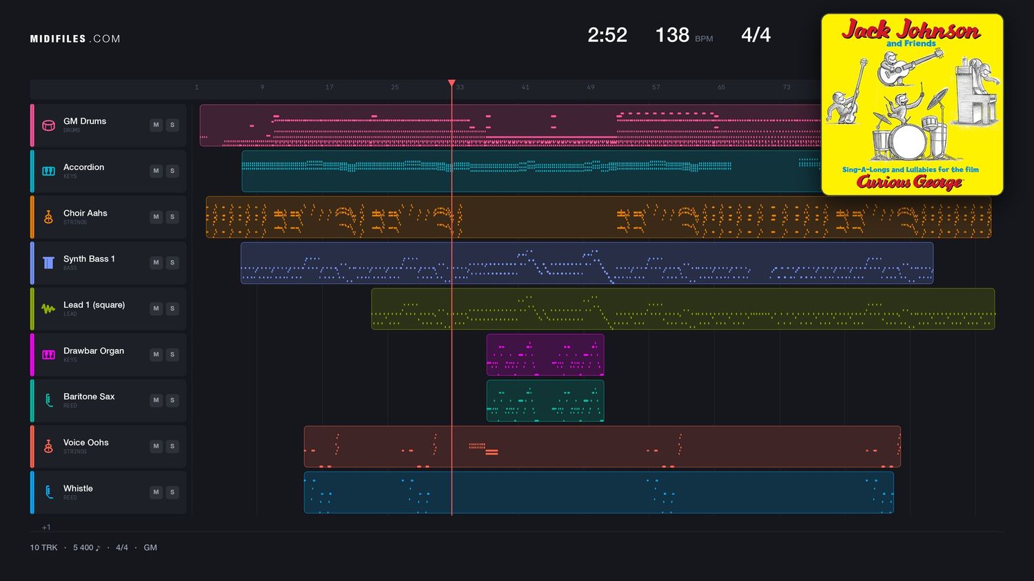Click the Lead 1 (square) waveform icon
This screenshot has width=1034, height=581.
[48, 308]
